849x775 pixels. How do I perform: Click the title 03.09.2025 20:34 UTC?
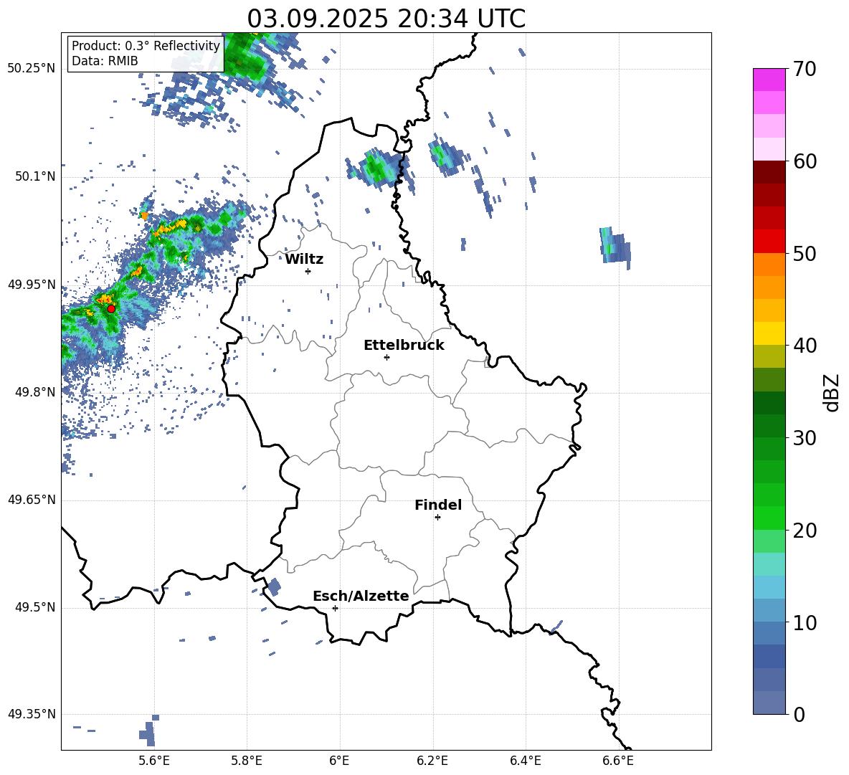tap(386, 19)
